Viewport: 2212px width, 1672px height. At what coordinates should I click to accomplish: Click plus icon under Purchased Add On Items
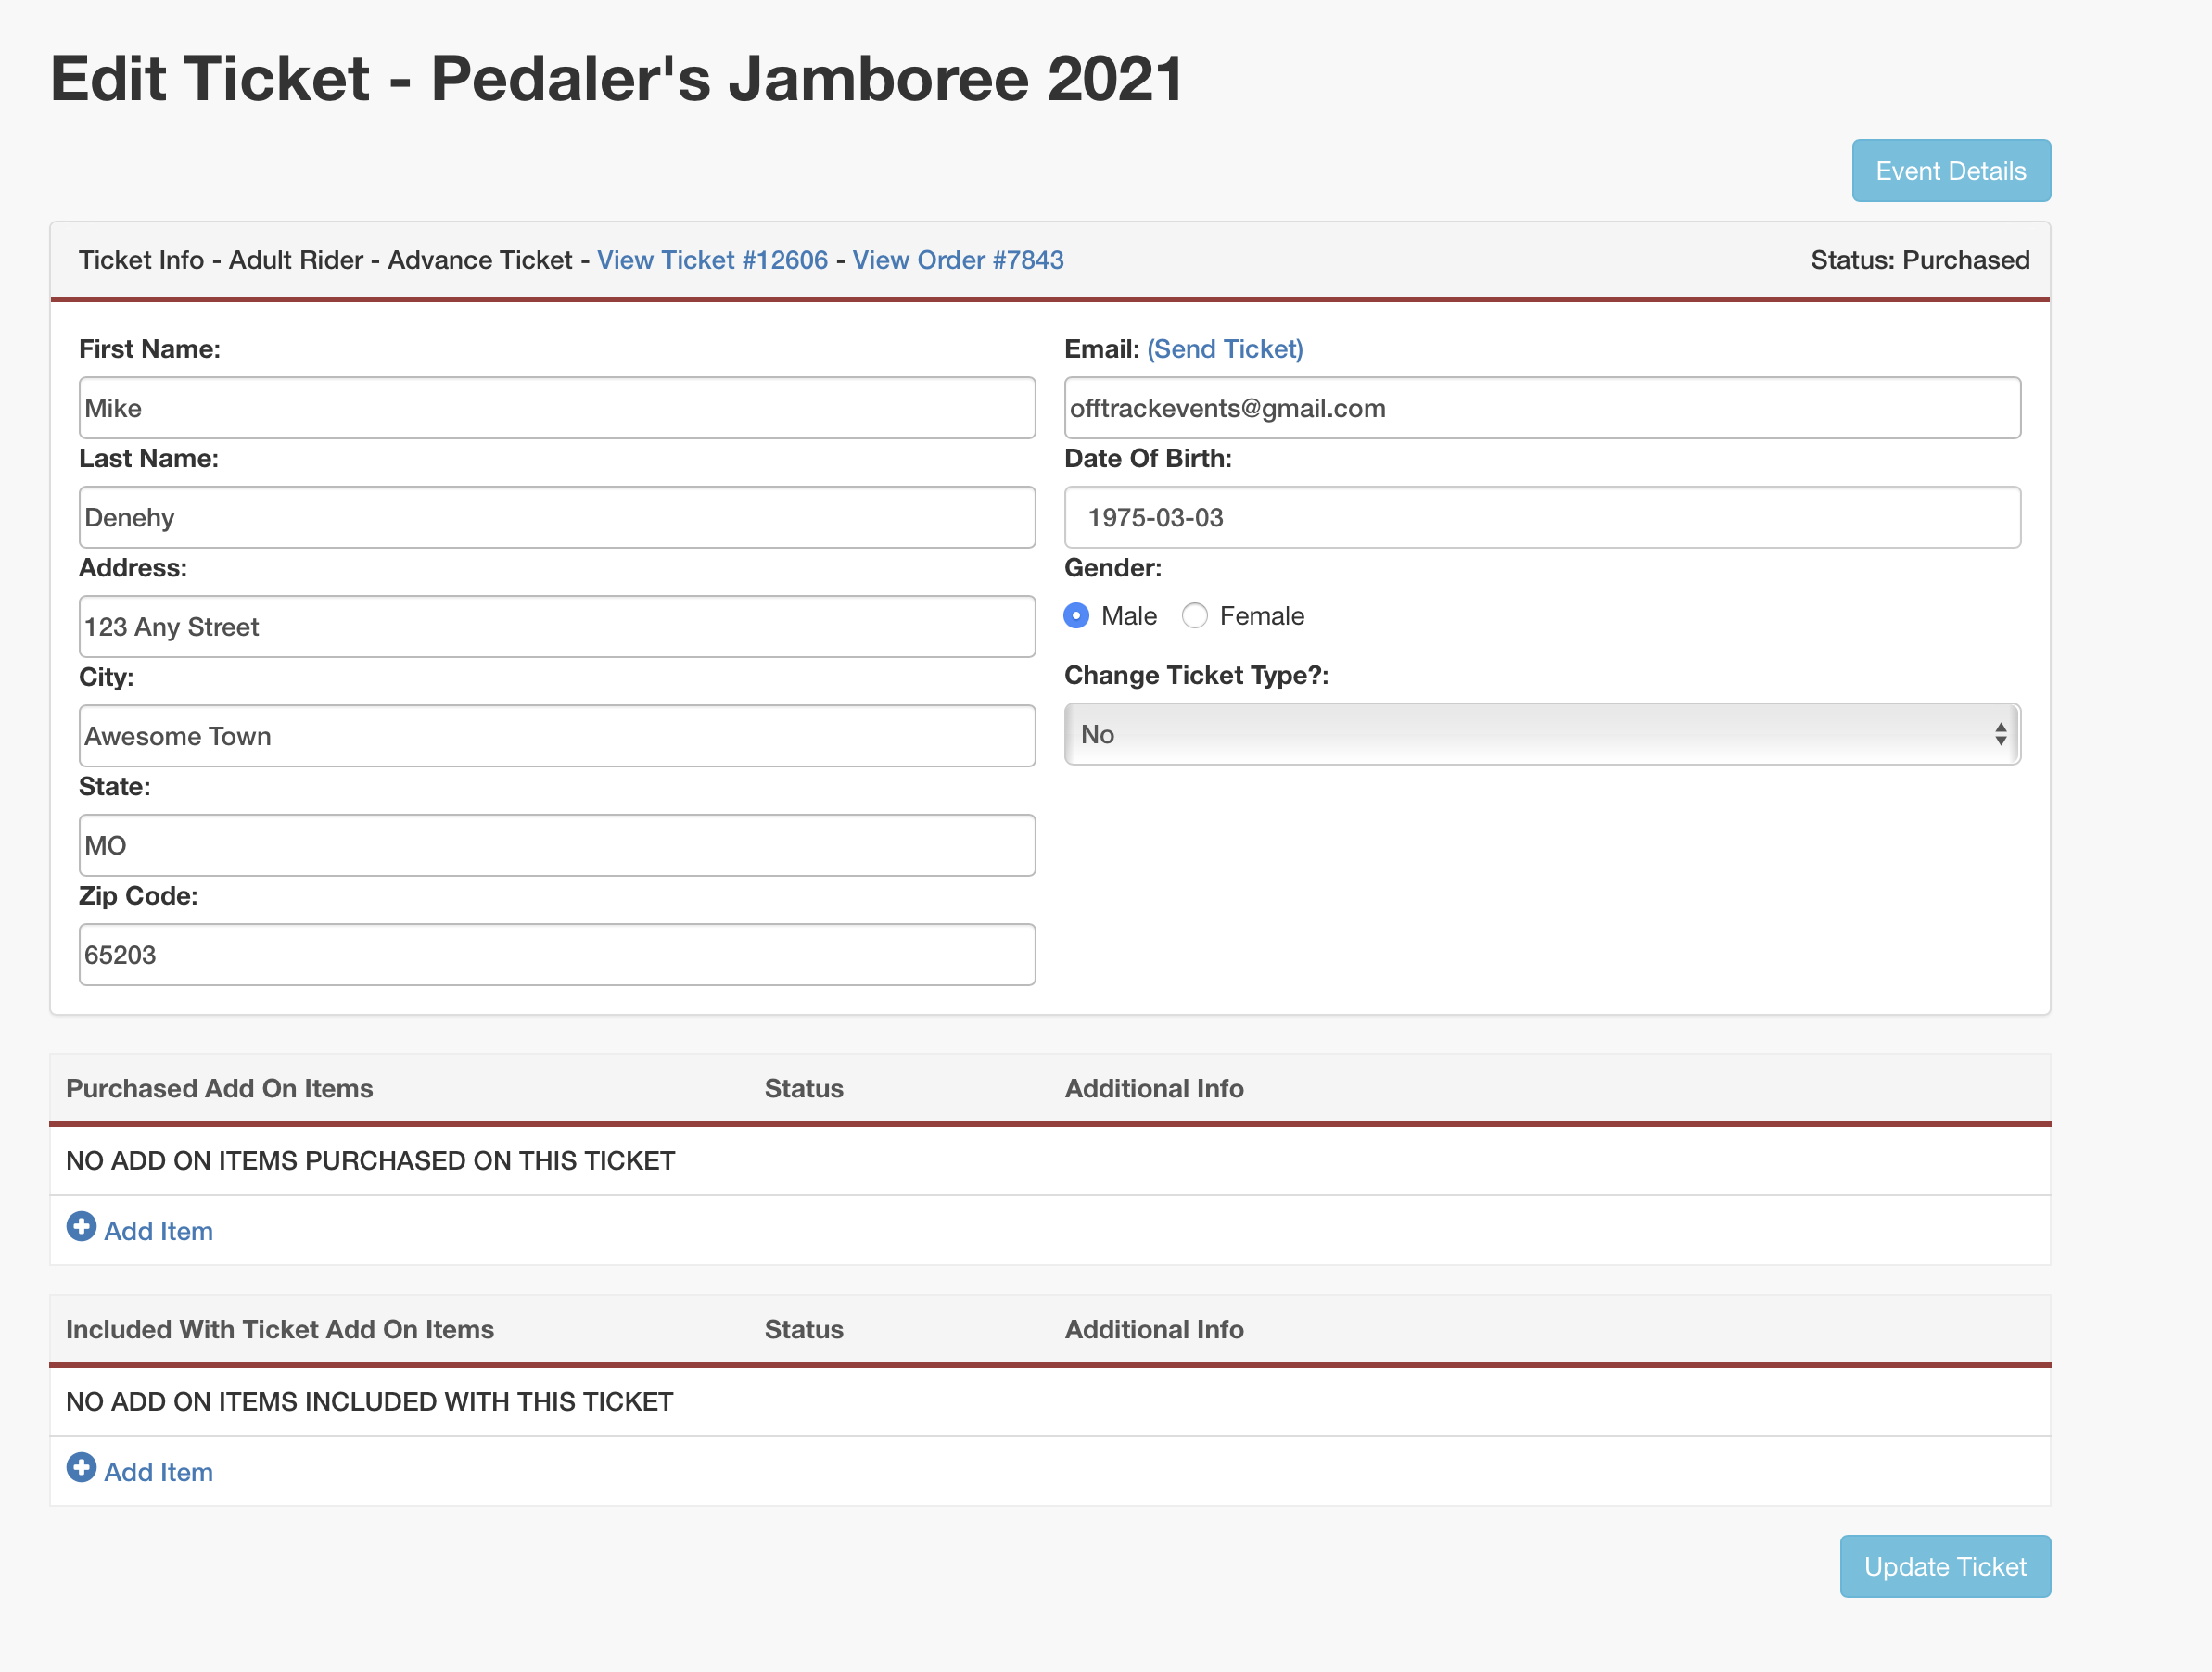point(81,1226)
